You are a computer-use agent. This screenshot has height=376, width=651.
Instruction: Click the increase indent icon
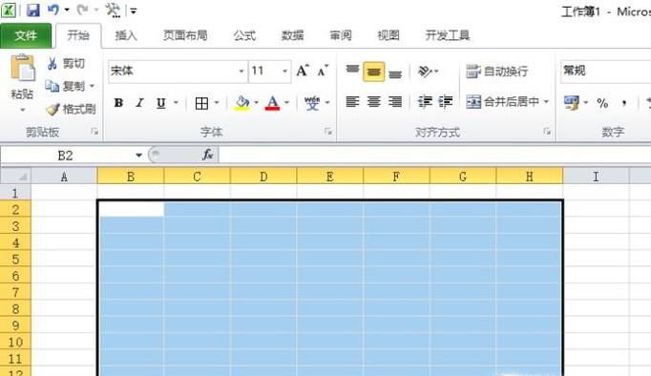445,102
